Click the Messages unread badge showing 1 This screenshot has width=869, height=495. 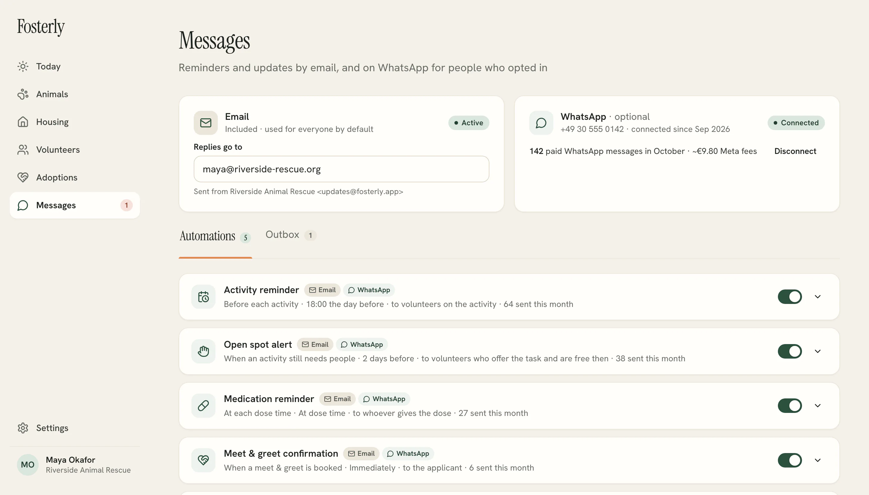tap(126, 205)
